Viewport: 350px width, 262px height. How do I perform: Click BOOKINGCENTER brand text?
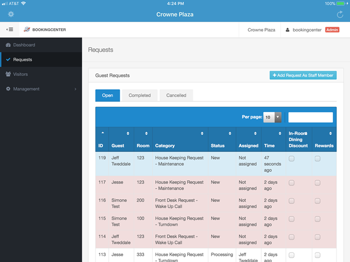pyautogui.click(x=49, y=30)
